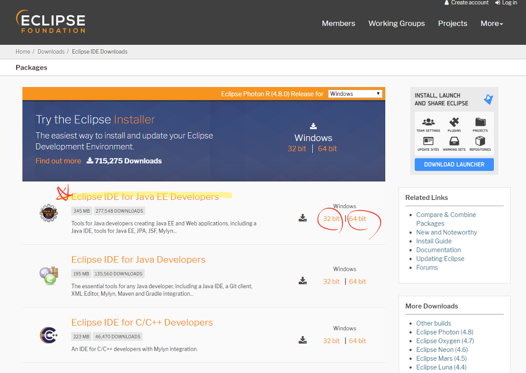Open Eclipse IDE for Java EE Developers
The width and height of the screenshot is (526, 373).
point(145,196)
